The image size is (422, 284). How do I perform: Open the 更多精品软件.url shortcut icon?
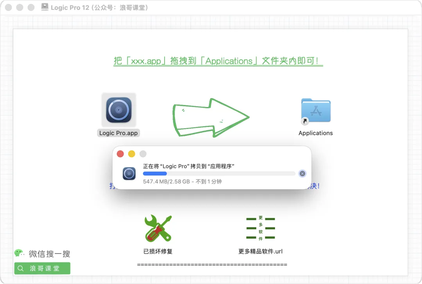pos(261,228)
